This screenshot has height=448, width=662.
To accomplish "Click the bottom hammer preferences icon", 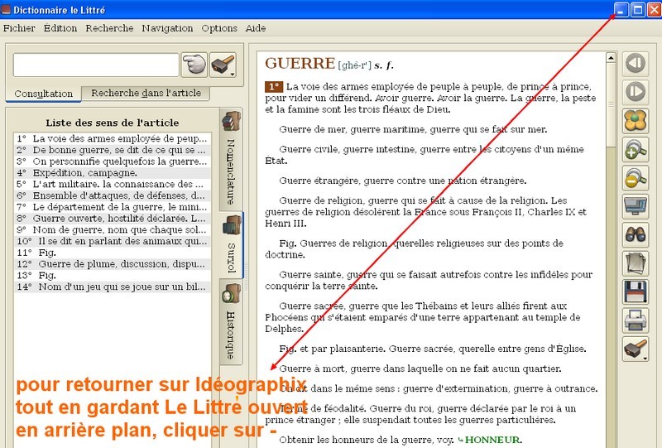I will coord(636,349).
